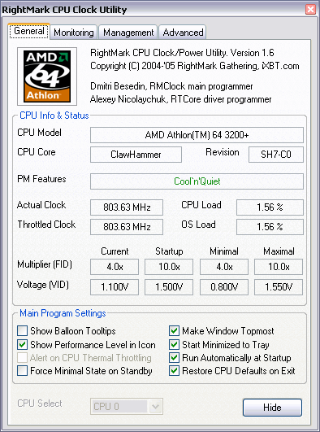
Task: Click the Cool'n'Quiet PM Features field
Action: tap(197, 181)
